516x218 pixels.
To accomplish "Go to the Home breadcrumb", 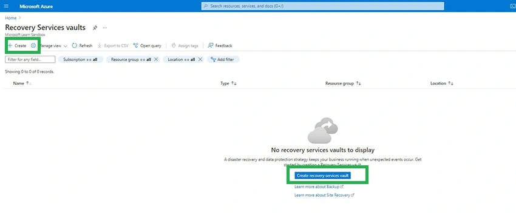I will pos(10,18).
